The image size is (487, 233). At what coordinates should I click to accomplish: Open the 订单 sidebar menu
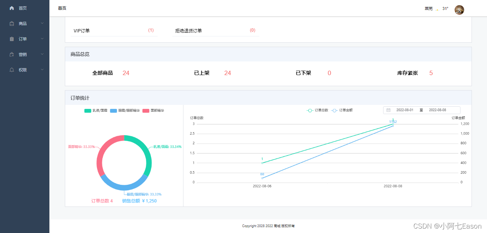(x=25, y=39)
